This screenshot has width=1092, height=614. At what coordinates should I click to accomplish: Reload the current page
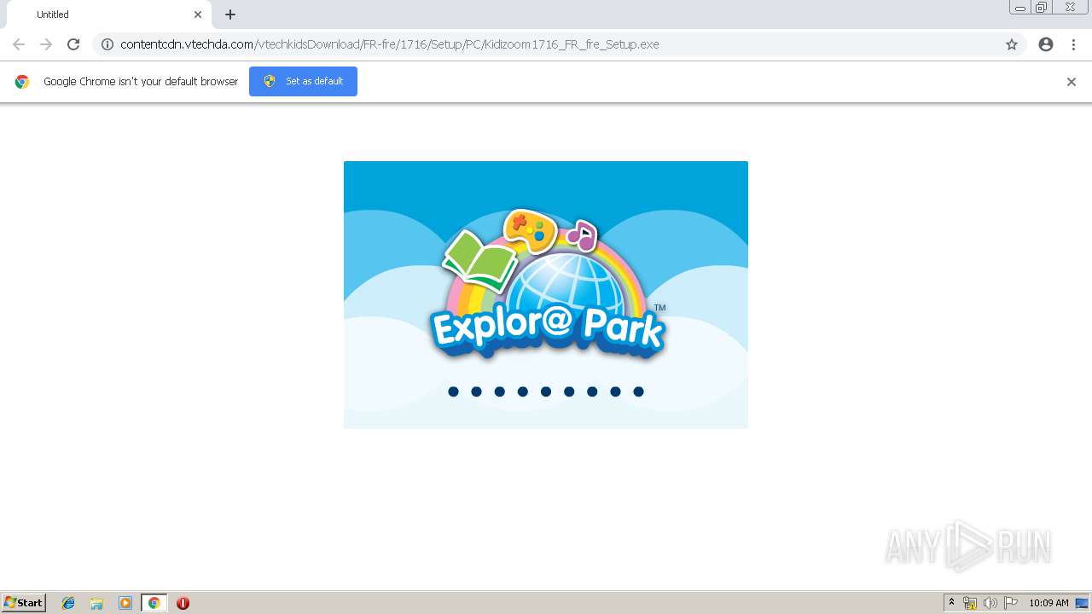coord(73,44)
